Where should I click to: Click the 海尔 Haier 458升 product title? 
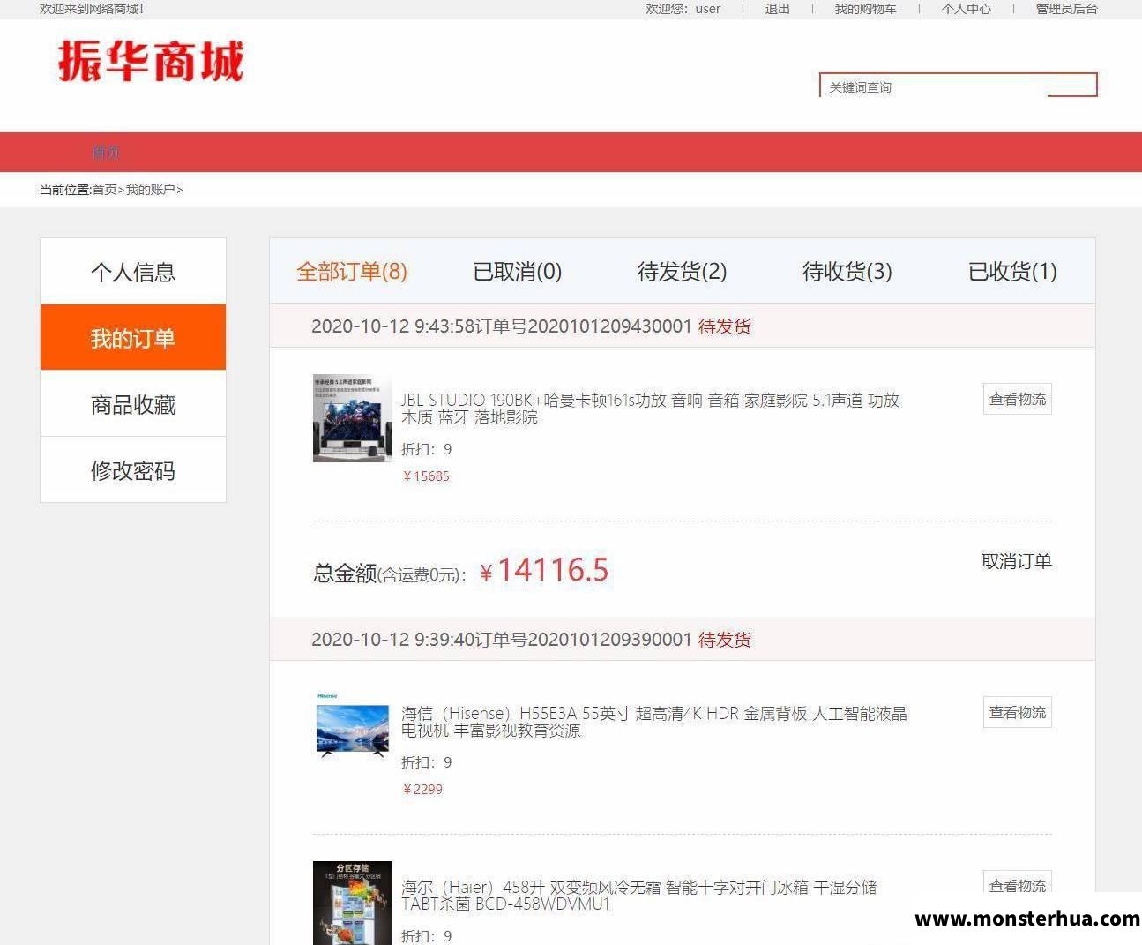tap(639, 896)
